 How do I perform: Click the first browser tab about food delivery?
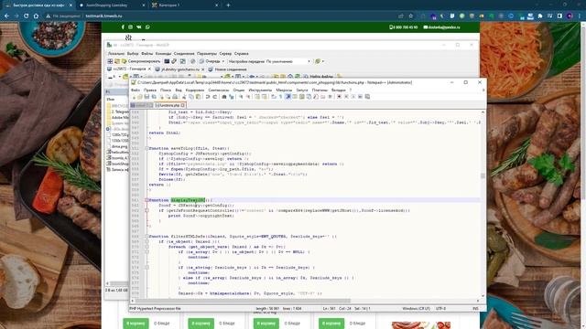(38, 5)
